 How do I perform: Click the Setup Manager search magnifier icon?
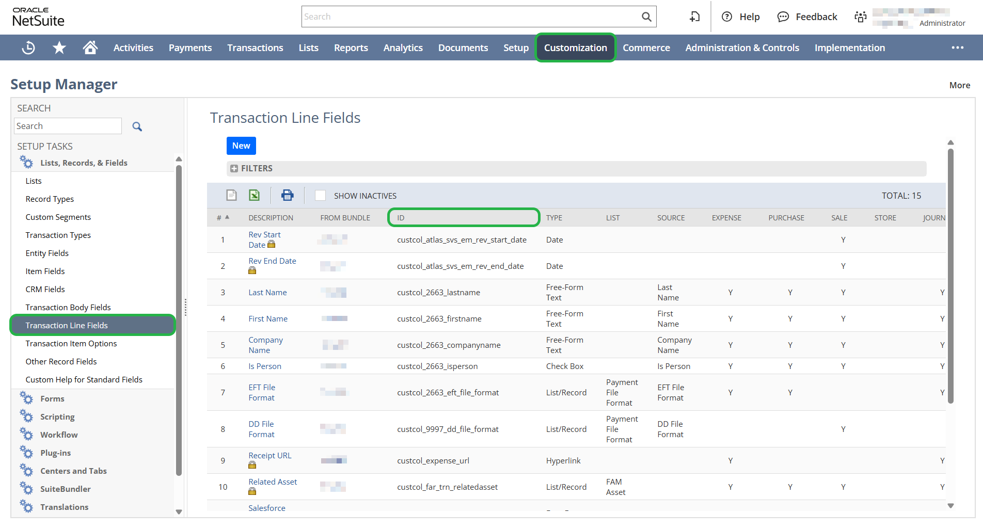click(x=137, y=126)
